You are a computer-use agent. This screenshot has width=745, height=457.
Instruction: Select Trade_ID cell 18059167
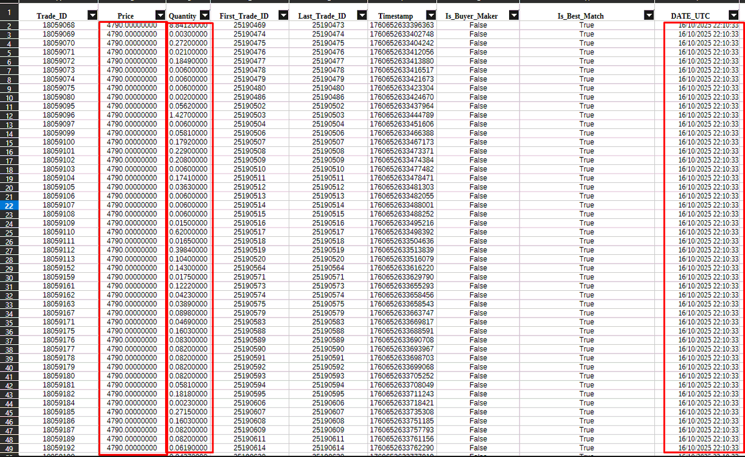tap(60, 313)
